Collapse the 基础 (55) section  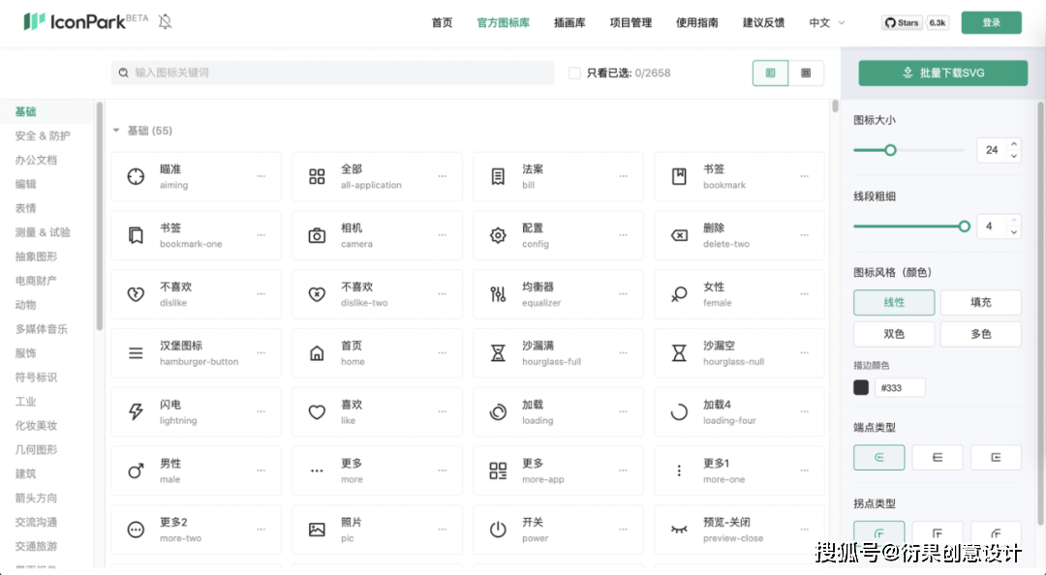tap(117, 131)
